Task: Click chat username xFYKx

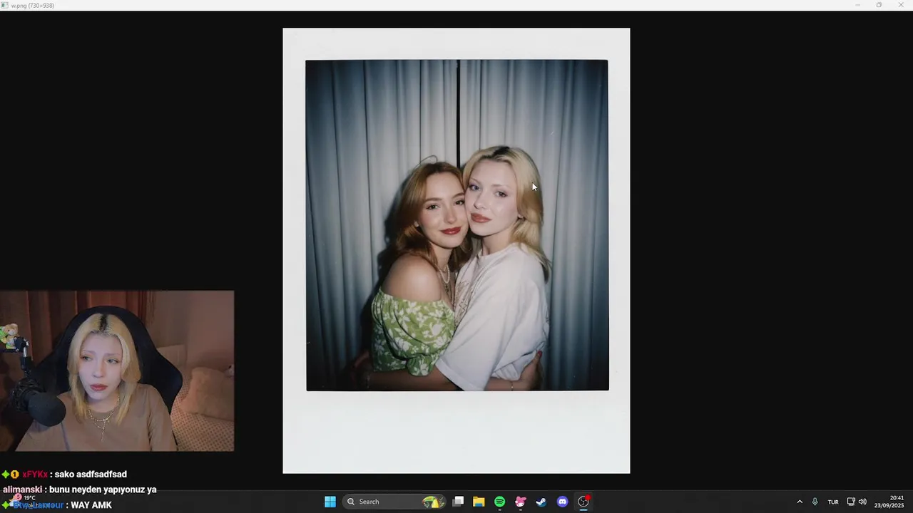Action: click(x=35, y=475)
